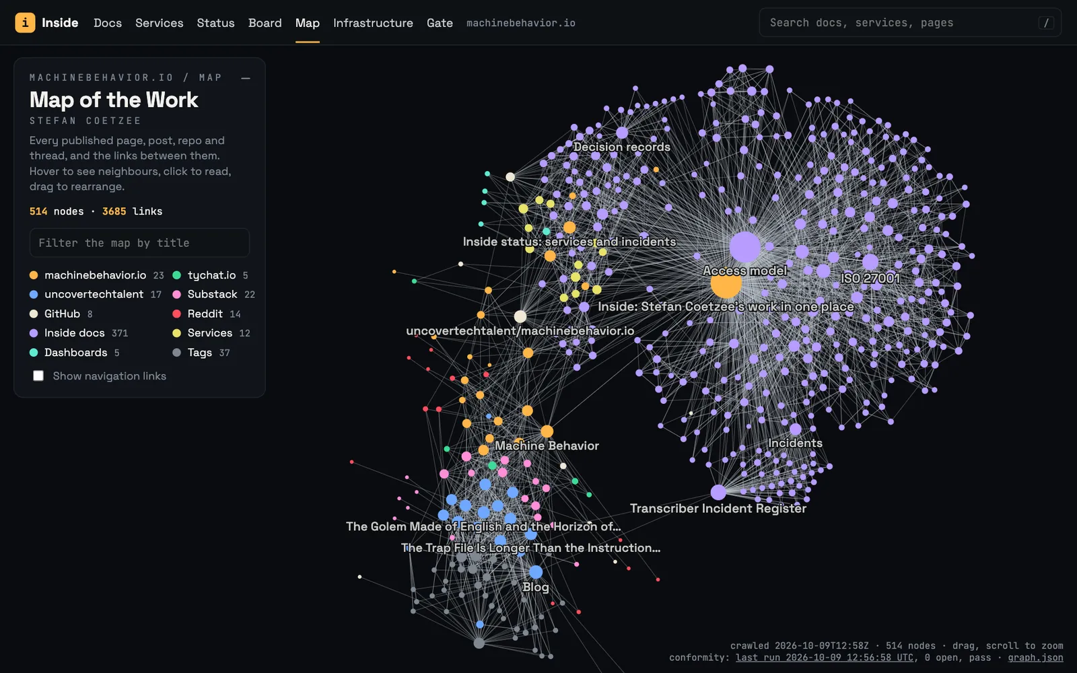The height and width of the screenshot is (673, 1077).
Task: Open the graph.json link
Action: pyautogui.click(x=1035, y=658)
